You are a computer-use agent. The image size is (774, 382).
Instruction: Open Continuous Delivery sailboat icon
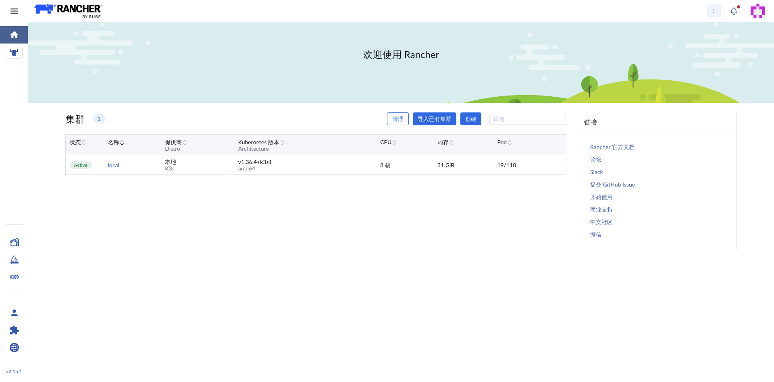[14, 260]
